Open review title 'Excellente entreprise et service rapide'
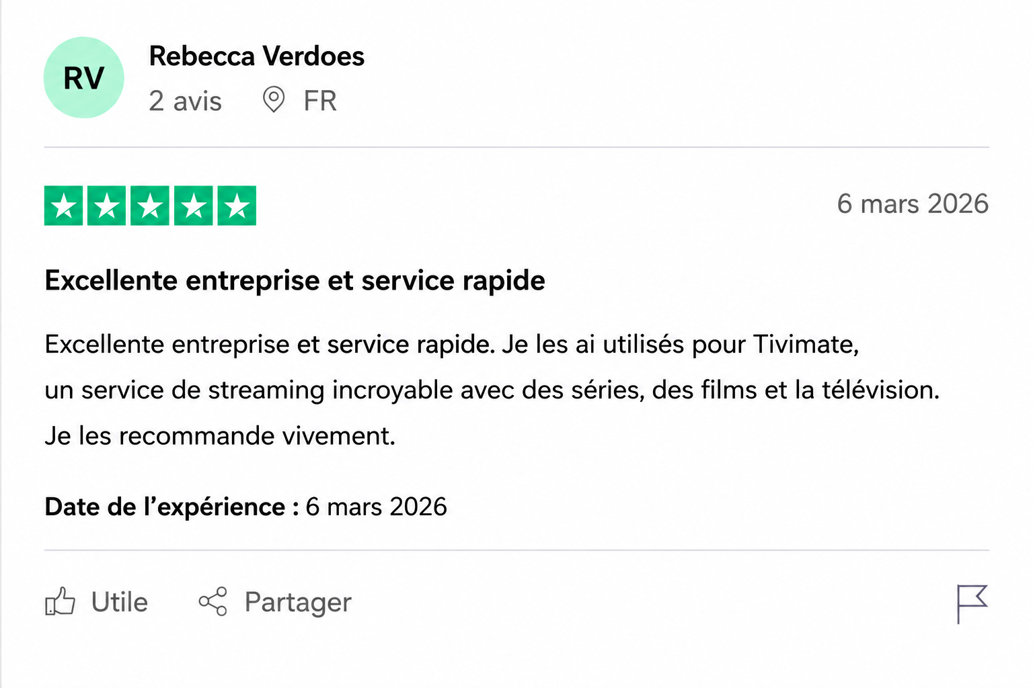 (295, 281)
